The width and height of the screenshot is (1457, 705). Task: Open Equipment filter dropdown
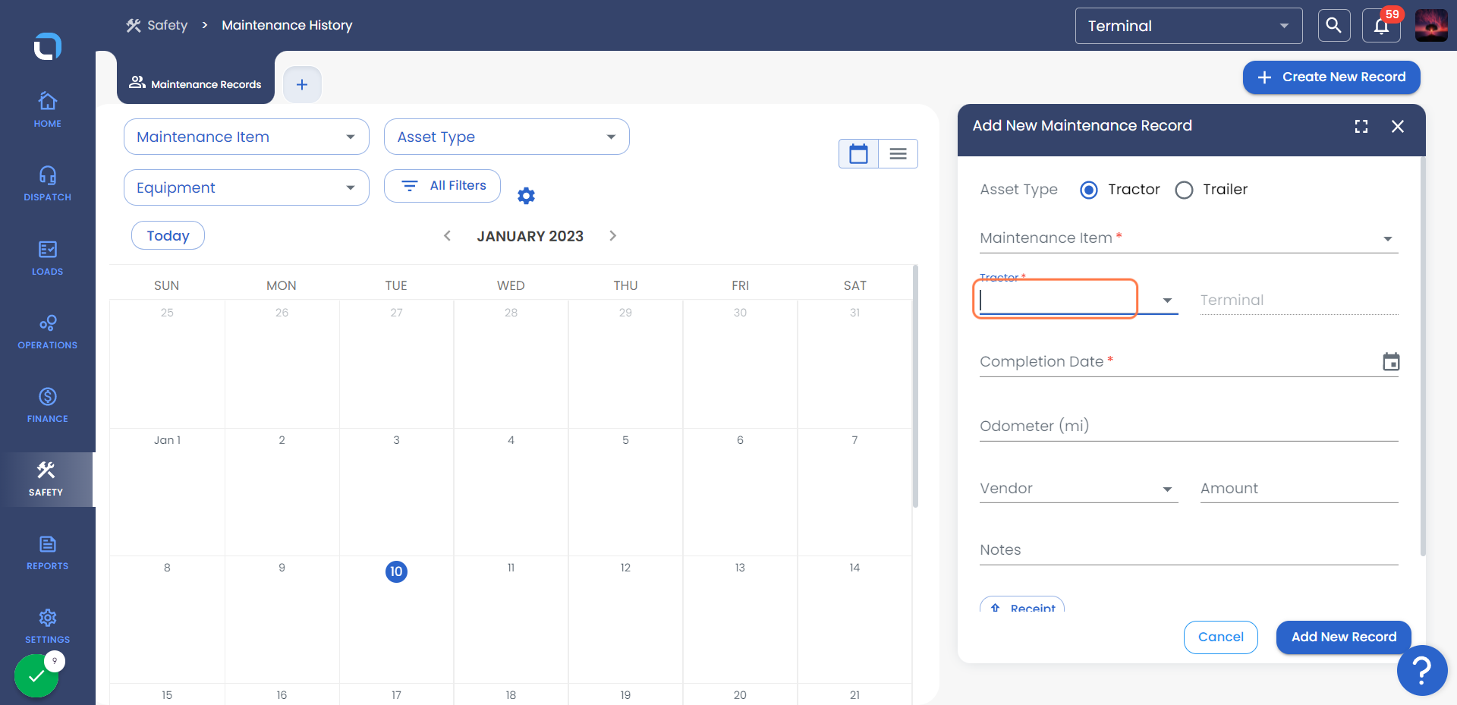(x=247, y=187)
